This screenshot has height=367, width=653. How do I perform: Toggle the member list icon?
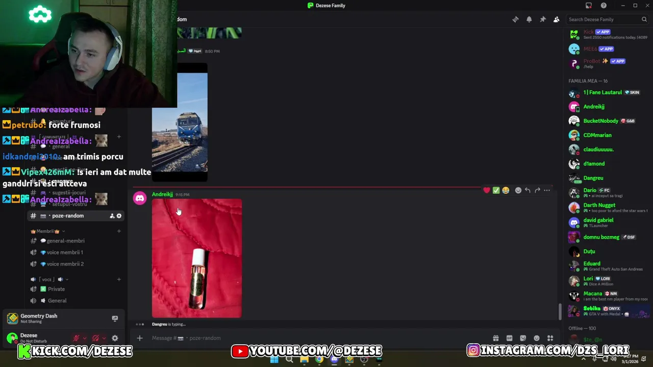click(557, 19)
